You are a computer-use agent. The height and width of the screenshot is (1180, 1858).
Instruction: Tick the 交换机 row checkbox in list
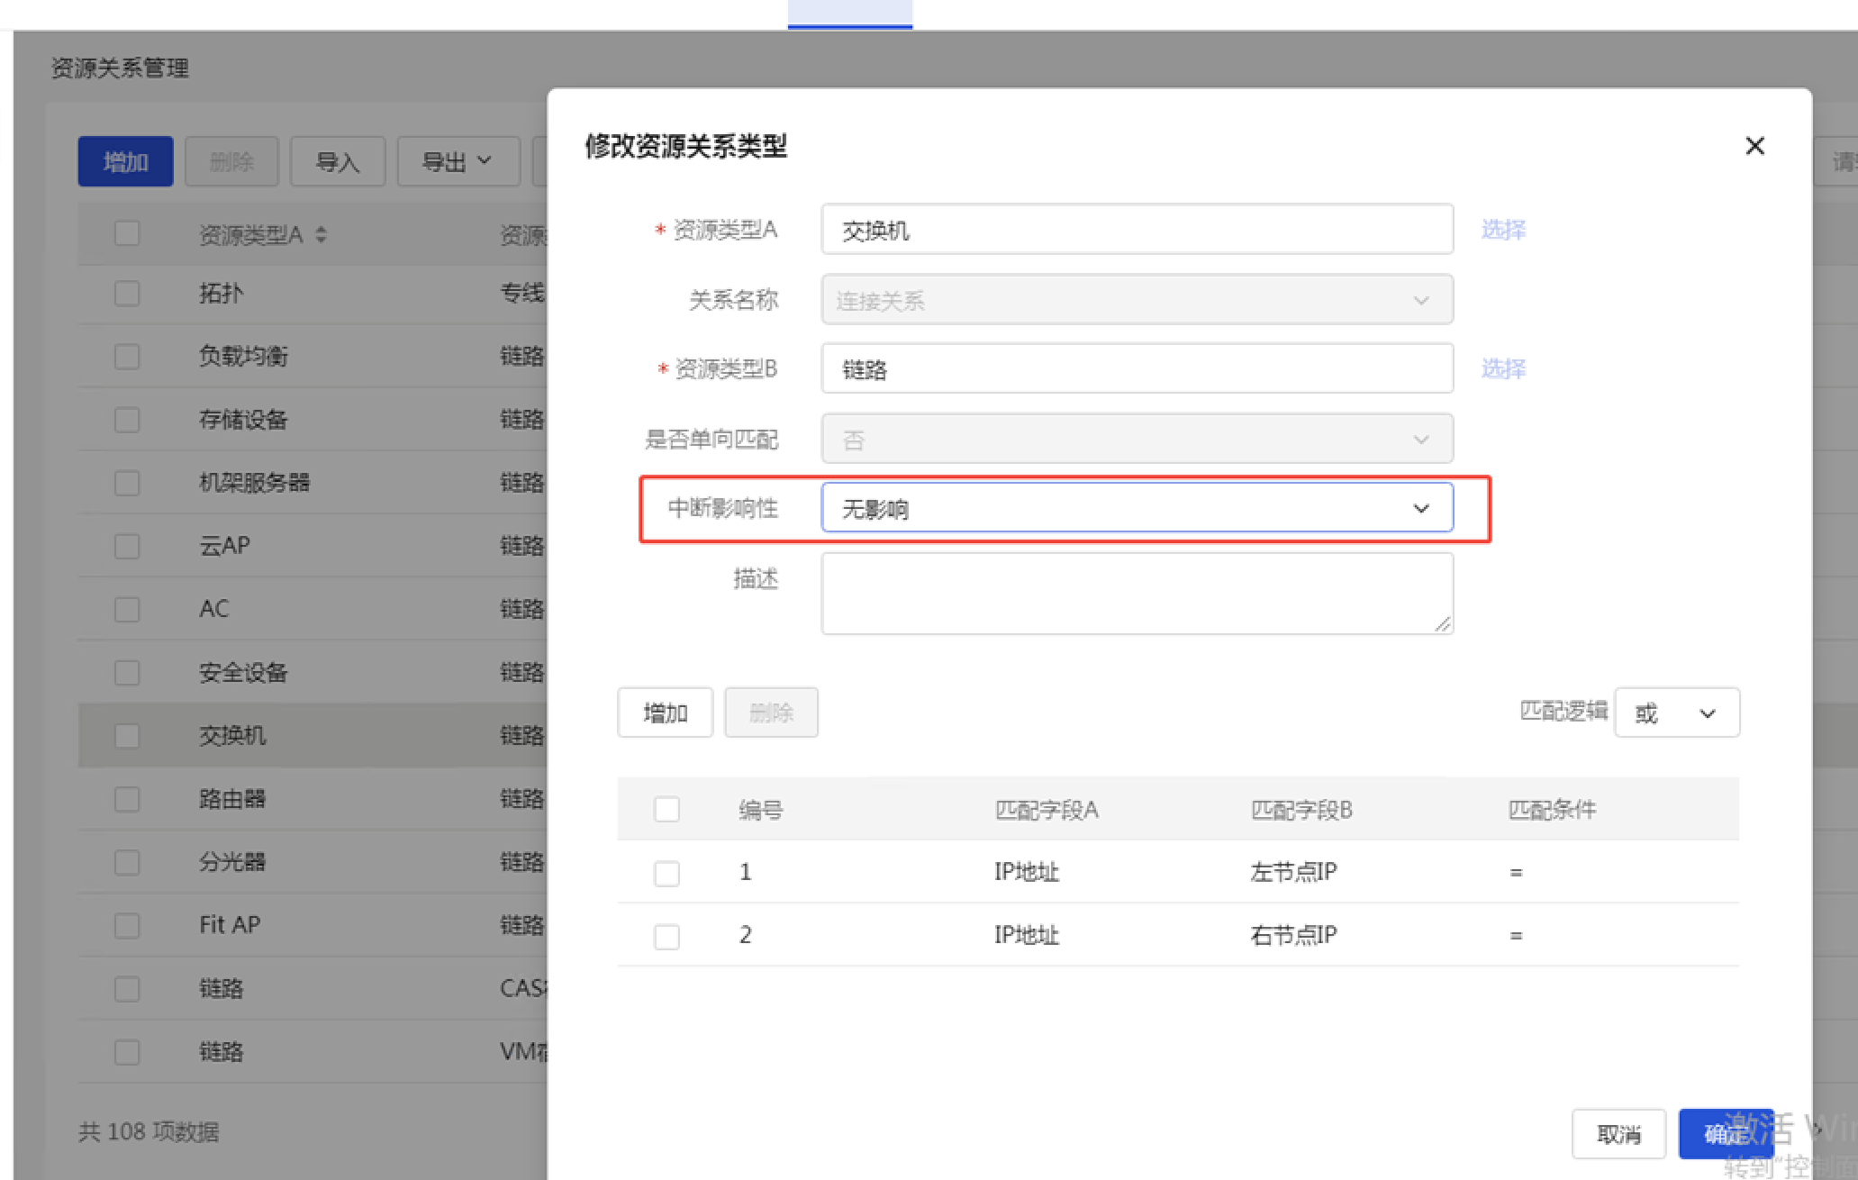pyautogui.click(x=127, y=736)
